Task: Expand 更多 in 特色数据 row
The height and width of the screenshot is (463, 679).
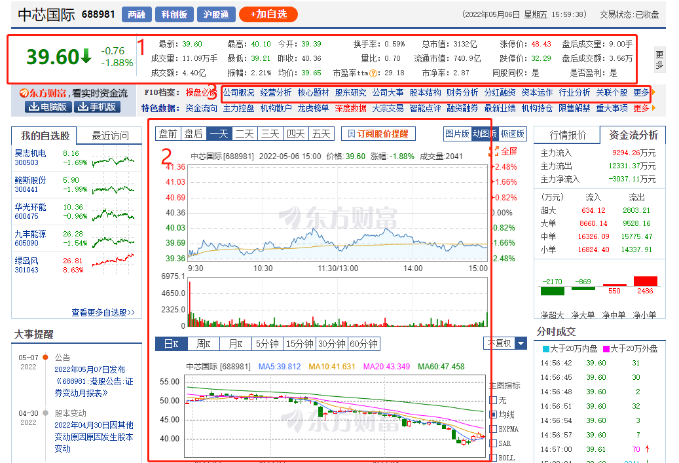Action: pos(641,108)
